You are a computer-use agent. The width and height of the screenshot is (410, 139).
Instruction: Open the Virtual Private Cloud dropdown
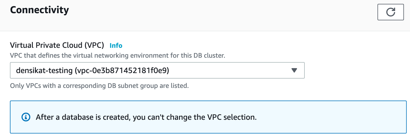coord(157,70)
